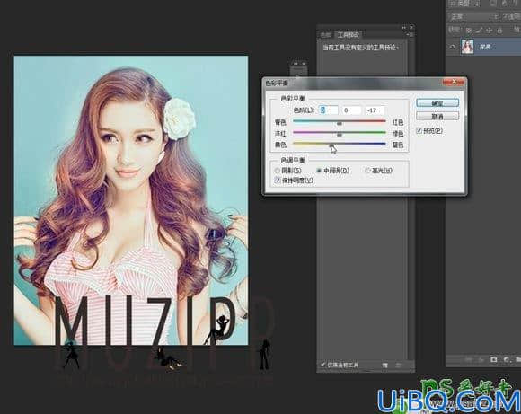521x414 pixels.
Task: Click the canvas photo of the woman
Action: click(x=131, y=200)
